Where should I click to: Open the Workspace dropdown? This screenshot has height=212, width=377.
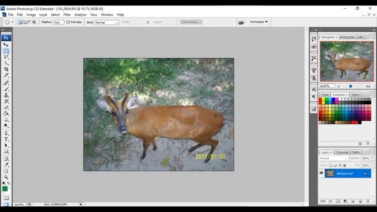coord(259,22)
